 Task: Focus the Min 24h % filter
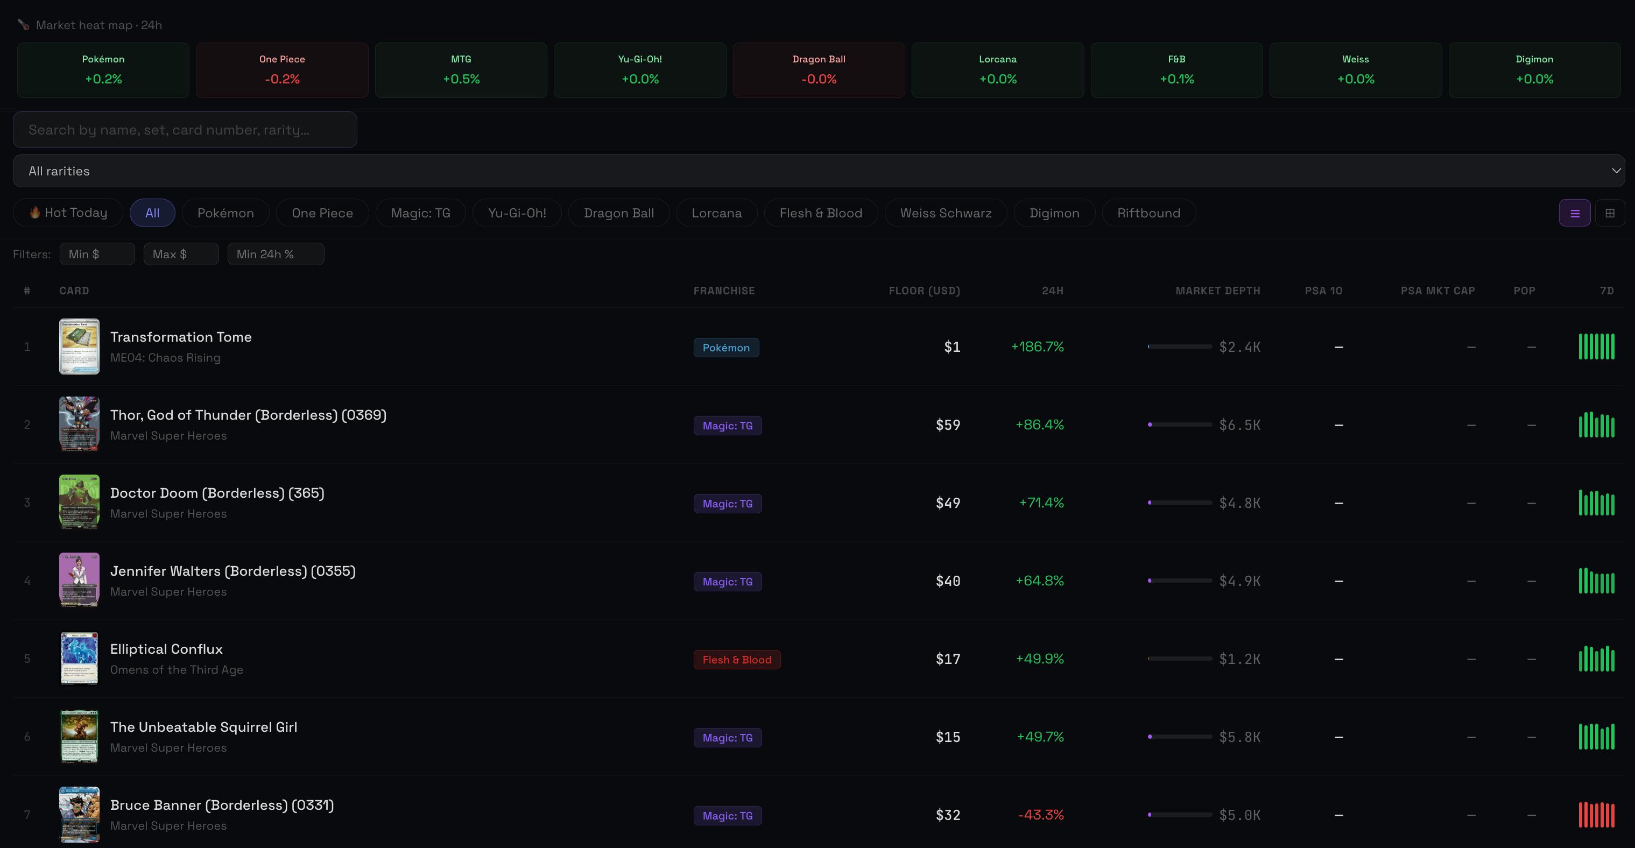pyautogui.click(x=276, y=254)
